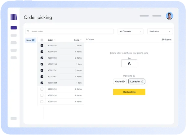Deselect order #0001134 checkbox

(42, 70)
